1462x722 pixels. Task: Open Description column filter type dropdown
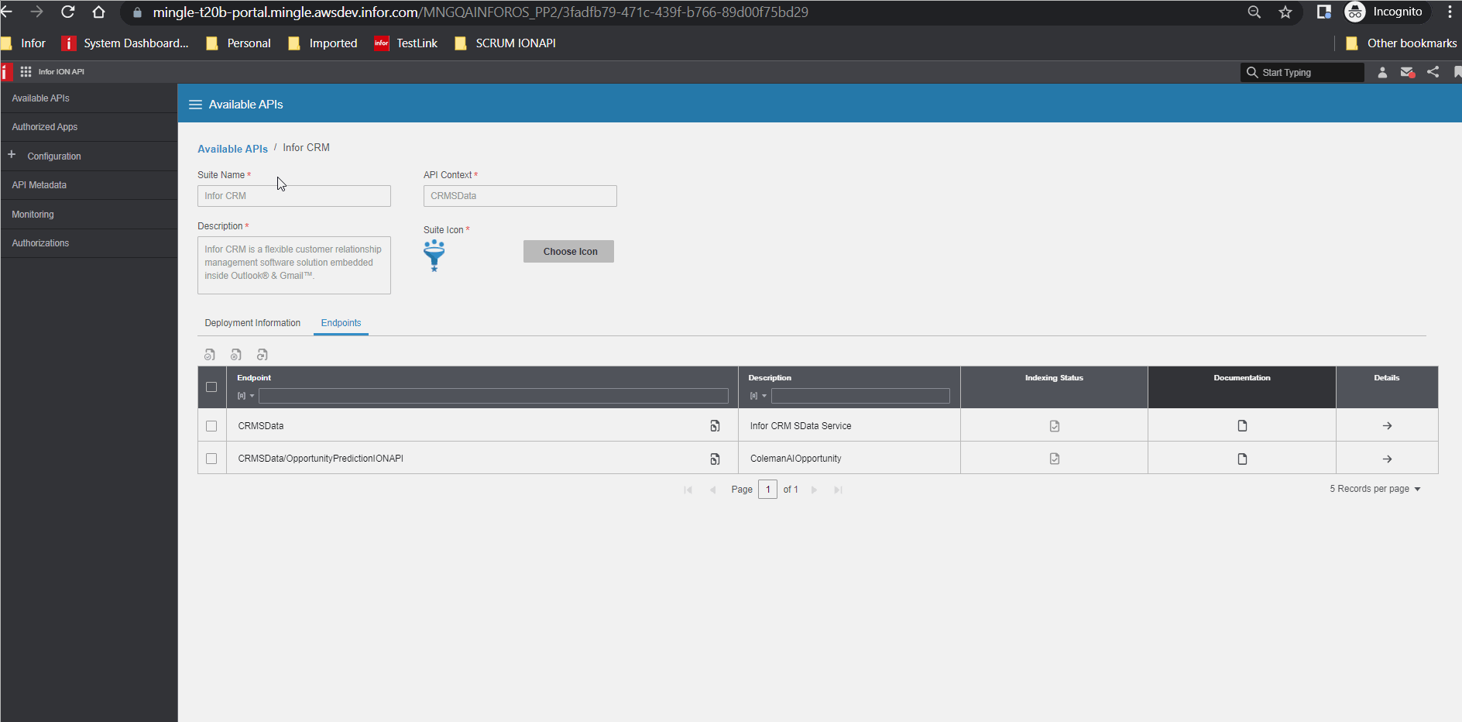click(758, 396)
